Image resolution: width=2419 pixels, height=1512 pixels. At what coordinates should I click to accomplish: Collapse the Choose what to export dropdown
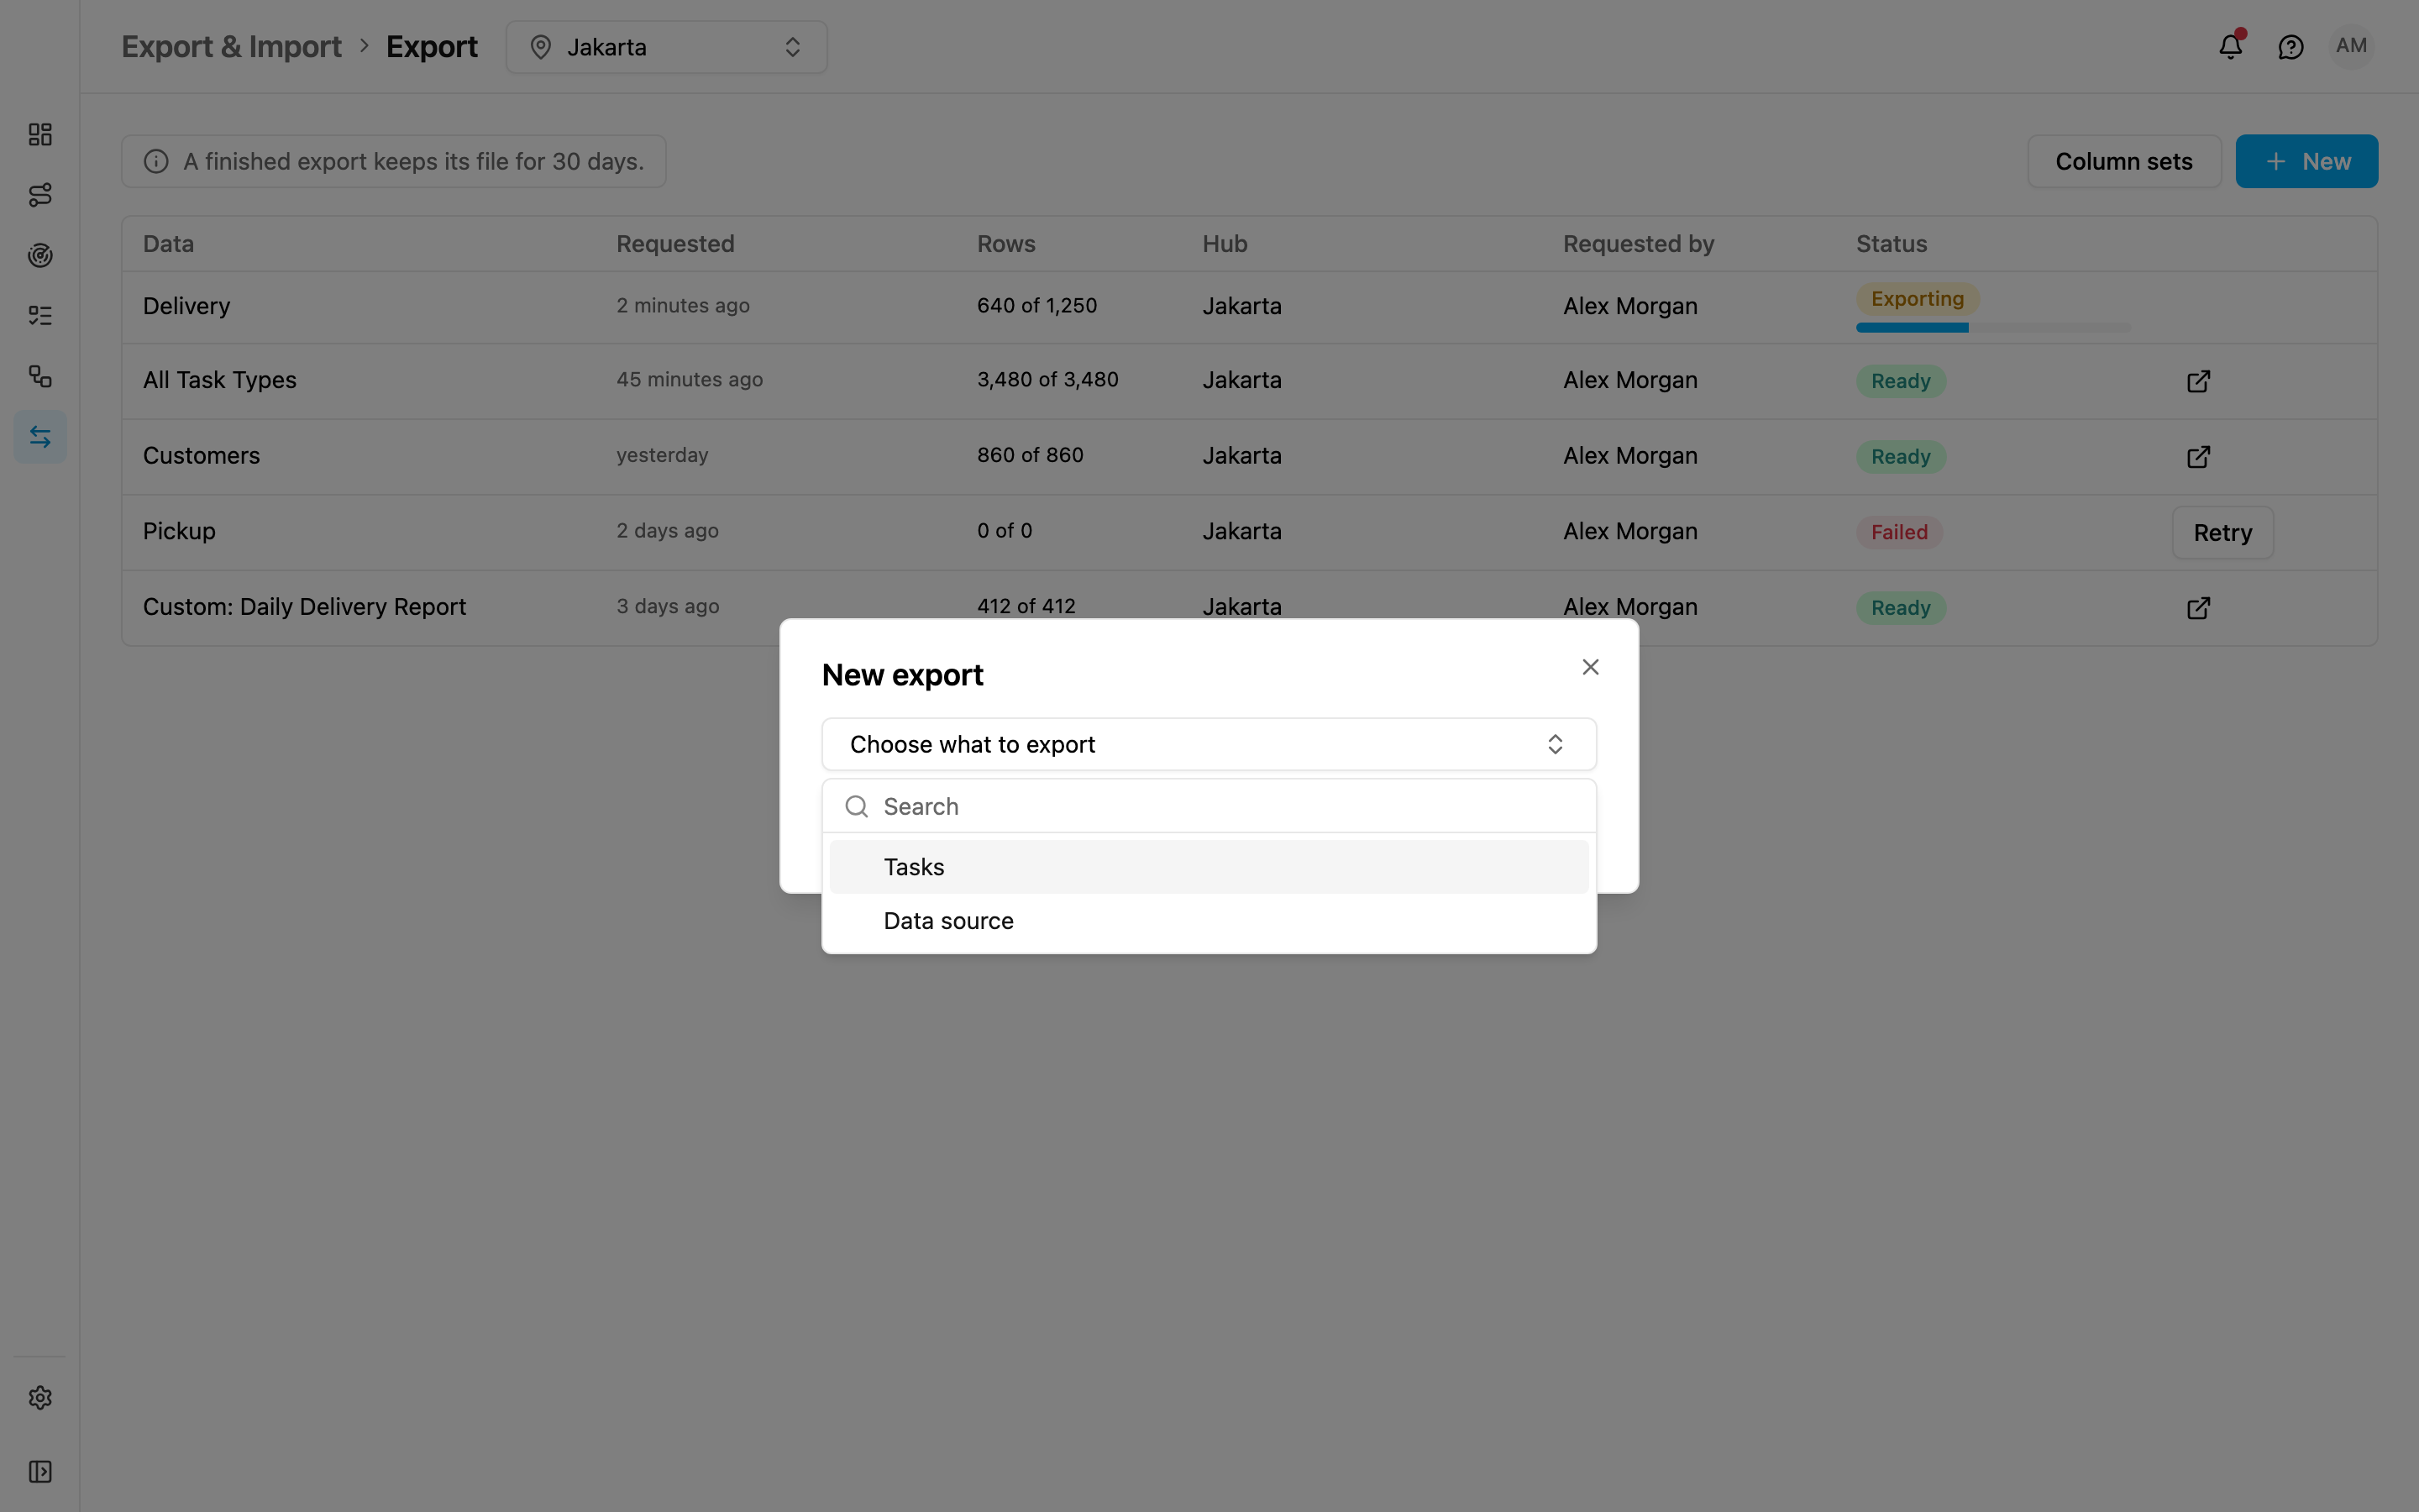point(1209,744)
